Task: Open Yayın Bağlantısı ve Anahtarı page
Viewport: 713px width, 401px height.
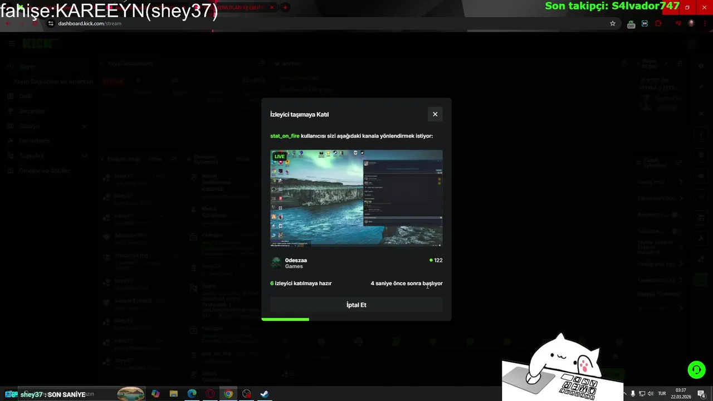Action: click(53, 81)
